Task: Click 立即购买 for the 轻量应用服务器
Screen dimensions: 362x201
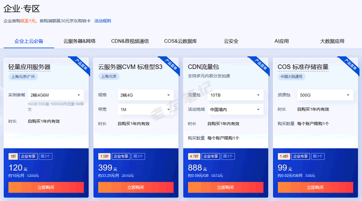Action: 46,187
